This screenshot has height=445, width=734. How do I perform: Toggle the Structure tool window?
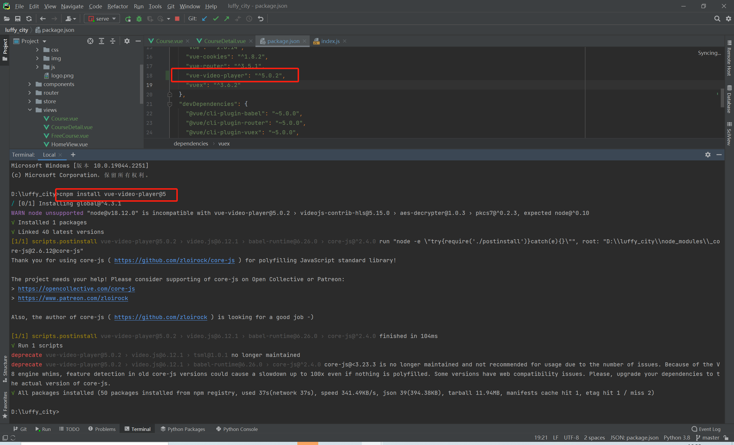(5, 368)
